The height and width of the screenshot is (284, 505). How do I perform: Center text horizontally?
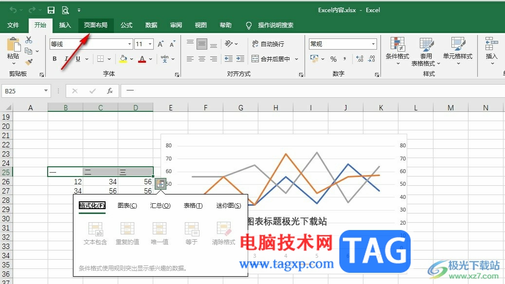202,59
